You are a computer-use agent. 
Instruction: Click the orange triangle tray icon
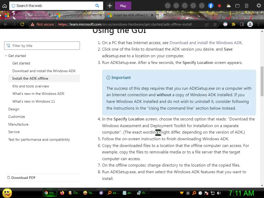tap(182, 193)
